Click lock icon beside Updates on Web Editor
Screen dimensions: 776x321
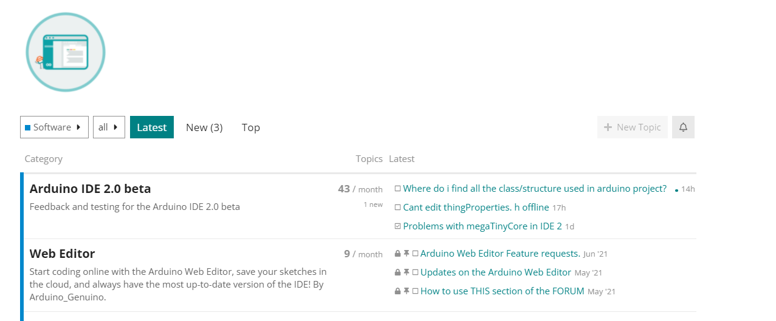tap(397, 272)
